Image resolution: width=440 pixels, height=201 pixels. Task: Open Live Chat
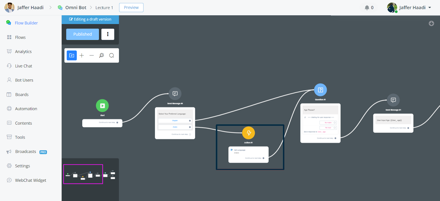coord(24,66)
